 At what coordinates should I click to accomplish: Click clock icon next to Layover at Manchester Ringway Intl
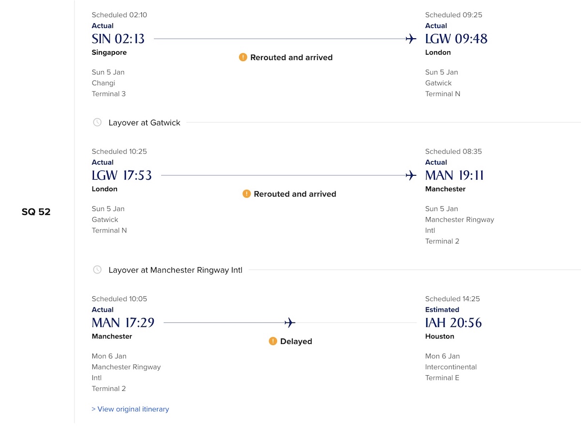click(97, 270)
